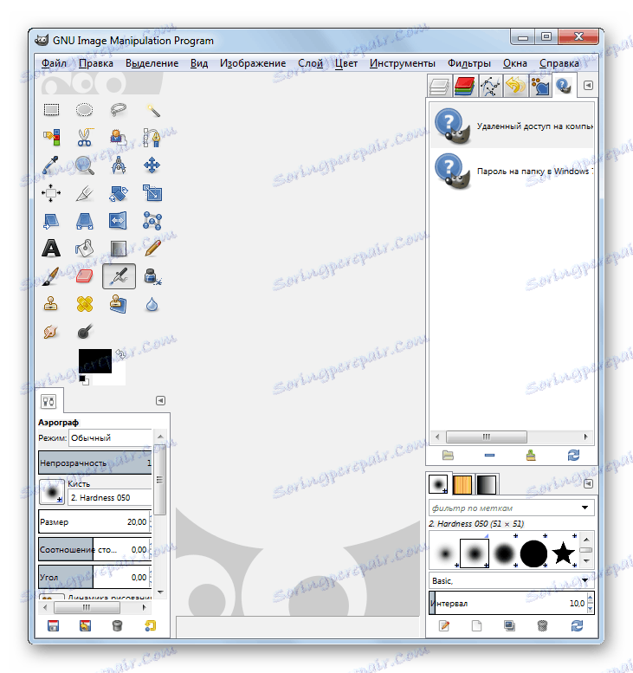Screen dimensions: 633x673
Task: Select the Pencil tool
Action: [152, 249]
